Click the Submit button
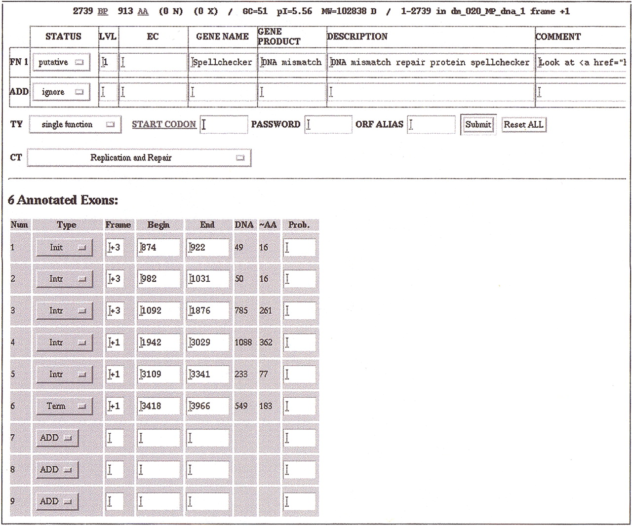Image resolution: width=632 pixels, height=526 pixels. point(478,125)
